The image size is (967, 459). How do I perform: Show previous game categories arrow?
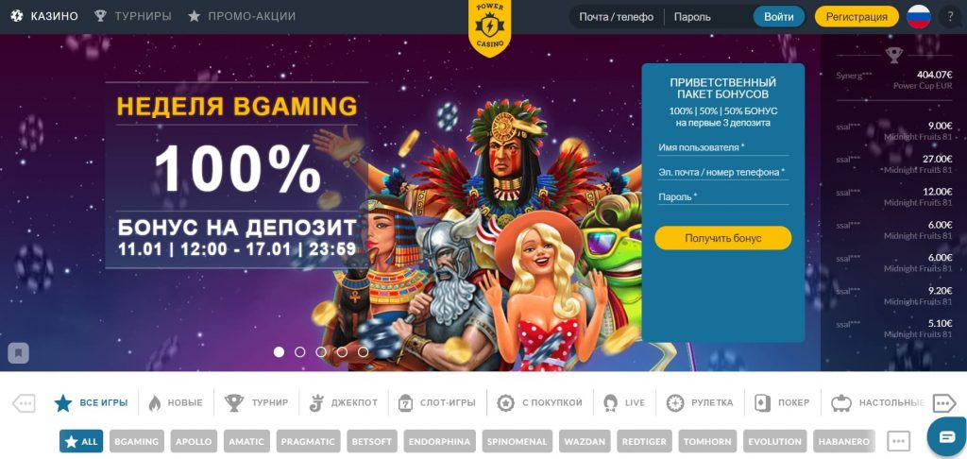[24, 403]
